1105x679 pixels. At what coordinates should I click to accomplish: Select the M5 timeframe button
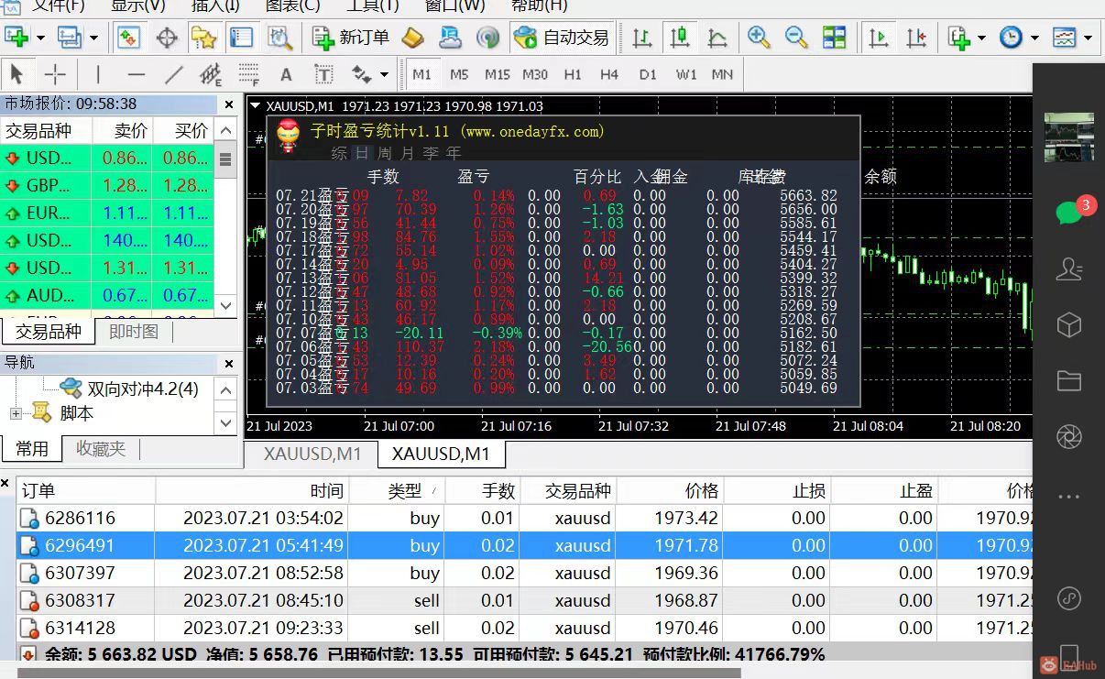457,74
